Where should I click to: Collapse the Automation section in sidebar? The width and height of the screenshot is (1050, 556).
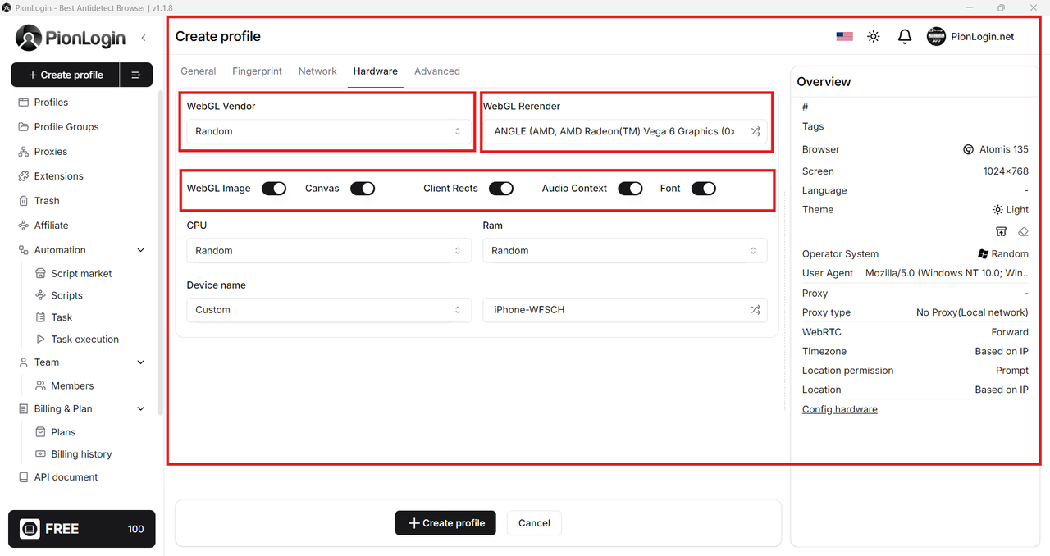[x=140, y=250]
